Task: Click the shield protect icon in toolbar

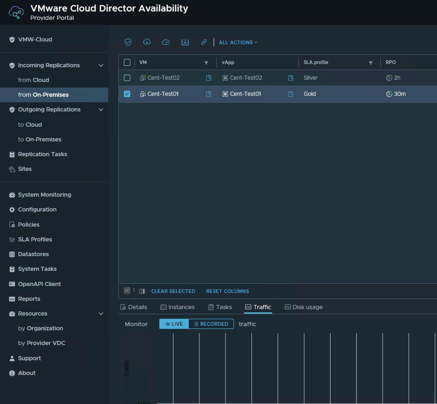Action: coord(128,42)
